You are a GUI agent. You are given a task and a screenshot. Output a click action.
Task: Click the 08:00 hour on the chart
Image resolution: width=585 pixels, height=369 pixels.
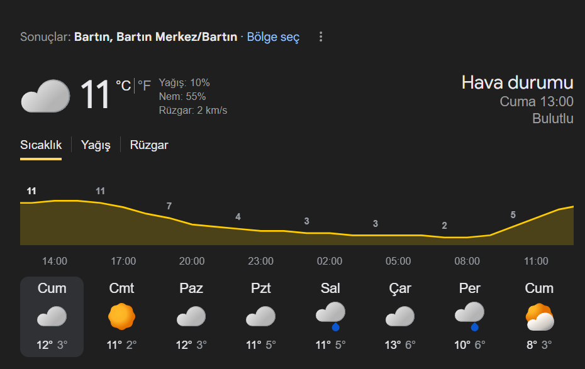coord(467,261)
